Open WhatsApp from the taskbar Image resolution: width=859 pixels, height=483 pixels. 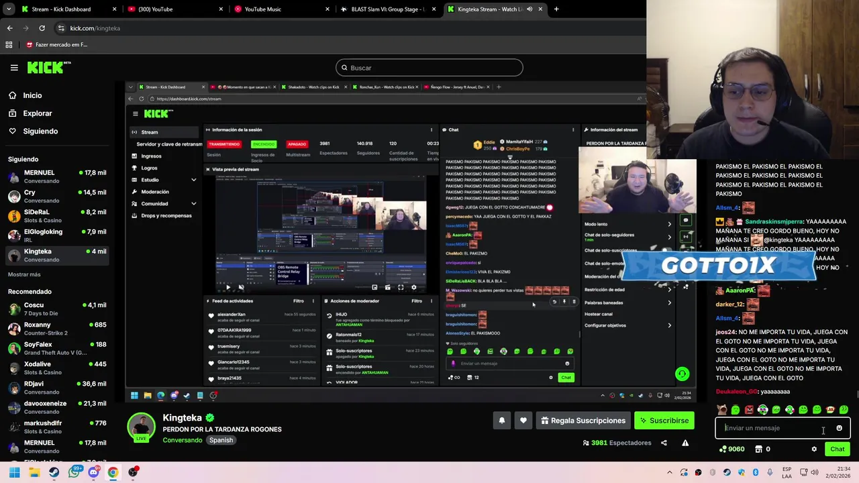[x=74, y=472]
